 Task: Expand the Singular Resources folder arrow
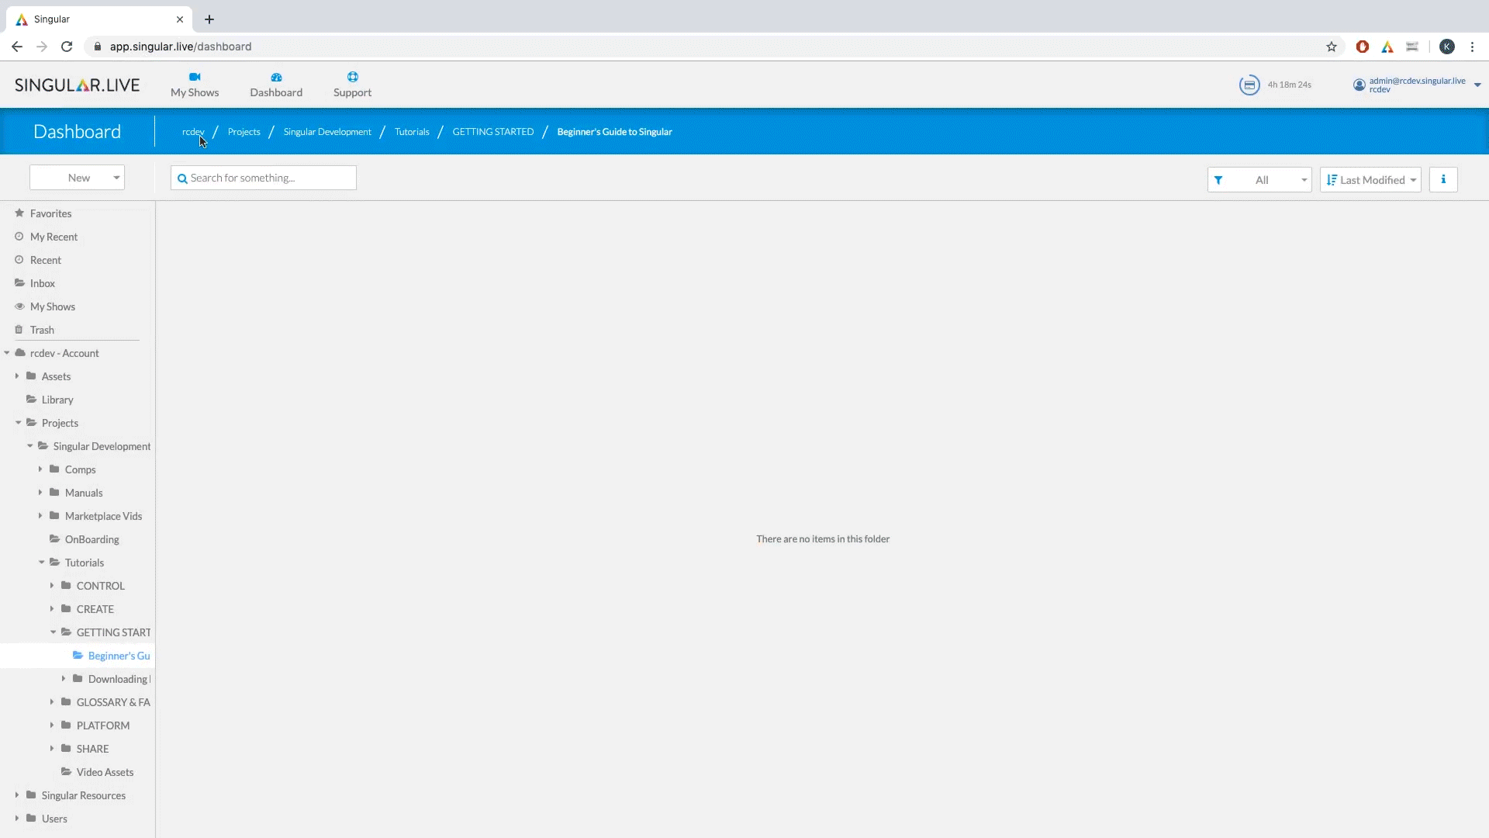pyautogui.click(x=17, y=795)
